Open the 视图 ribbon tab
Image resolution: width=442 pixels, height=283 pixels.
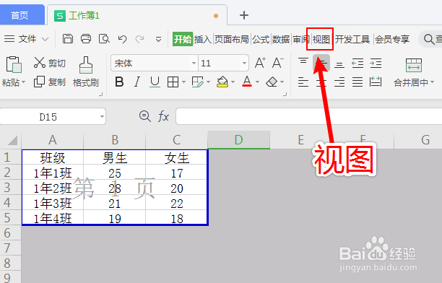(321, 39)
